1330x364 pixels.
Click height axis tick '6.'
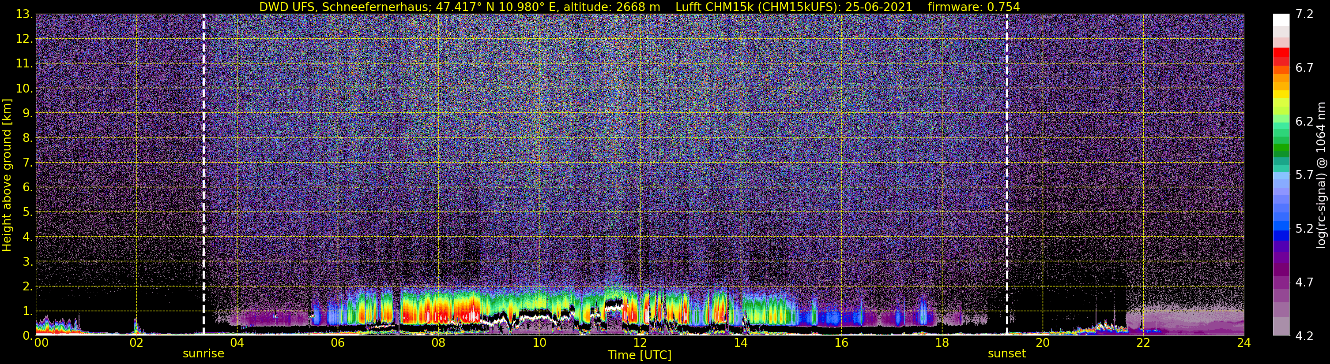point(27,187)
